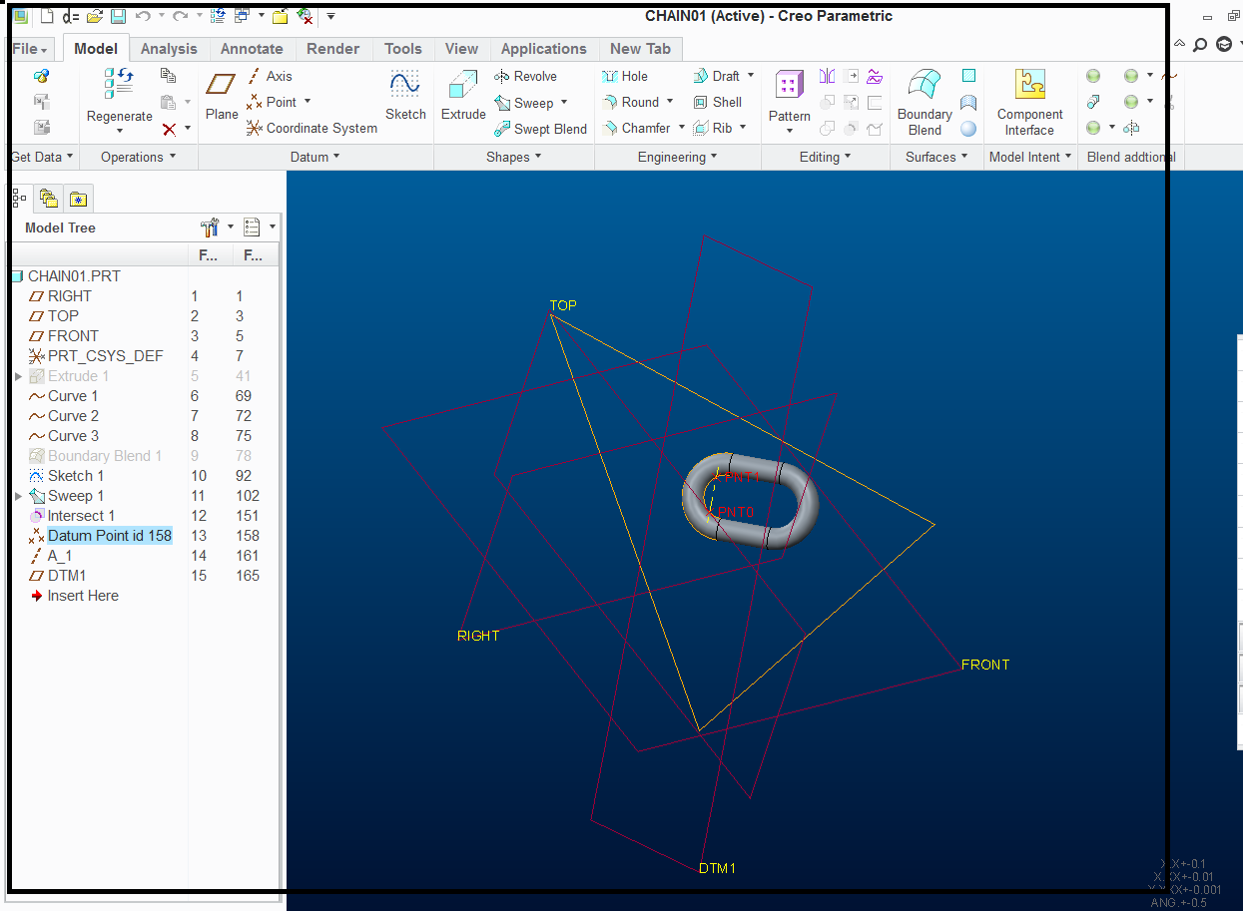
Task: Expand the Sweep 1 tree node
Action: [18, 496]
